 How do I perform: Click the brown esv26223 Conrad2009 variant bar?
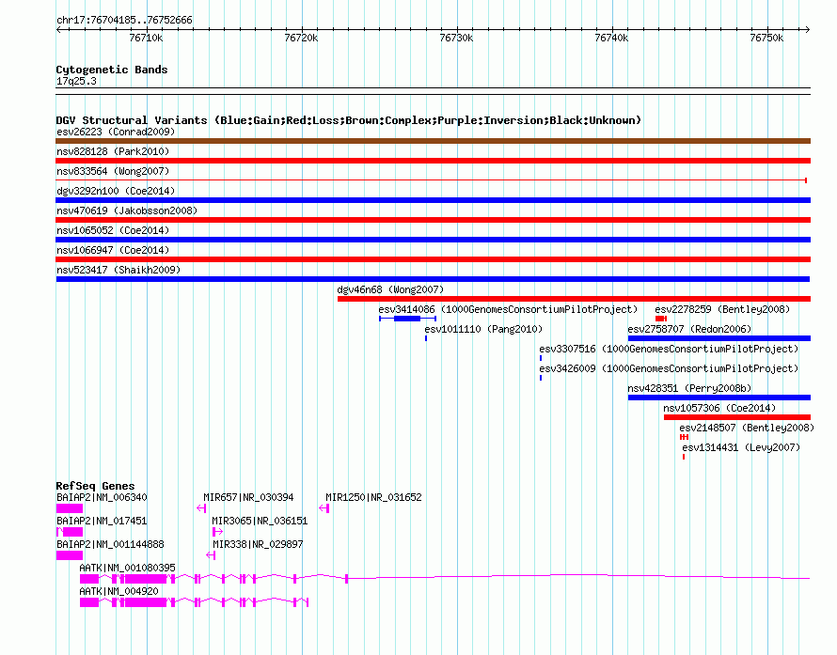[433, 141]
